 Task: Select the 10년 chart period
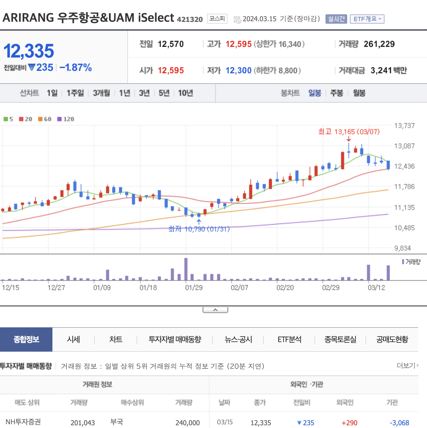tap(186, 93)
